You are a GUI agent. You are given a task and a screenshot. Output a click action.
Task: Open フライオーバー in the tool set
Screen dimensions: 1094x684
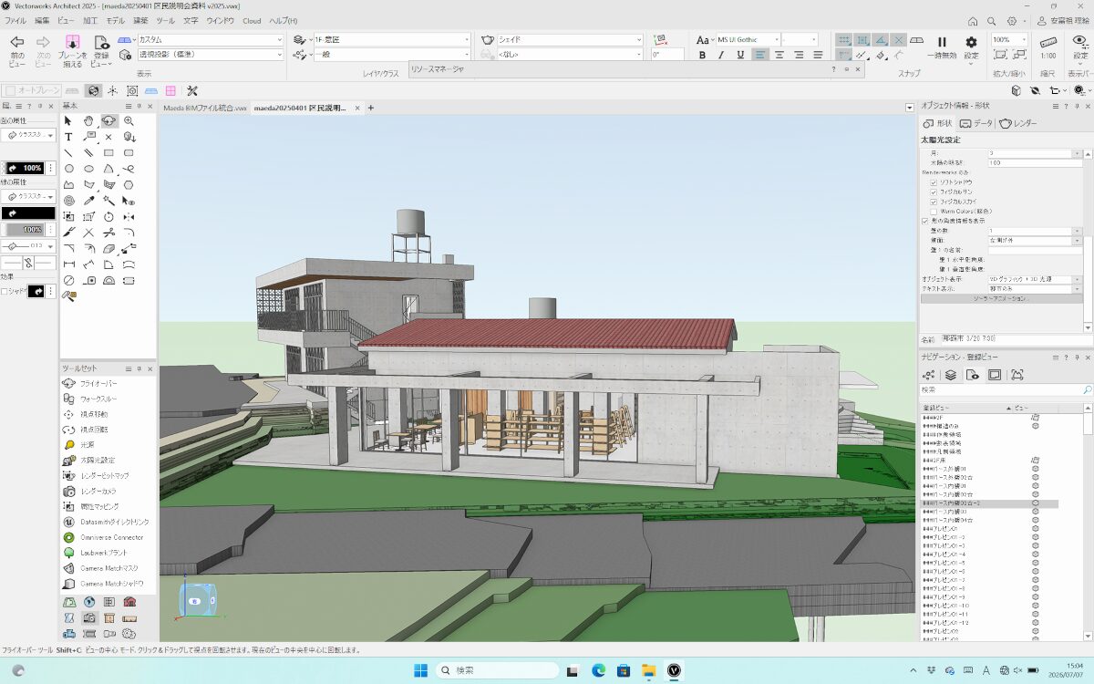[x=98, y=383]
